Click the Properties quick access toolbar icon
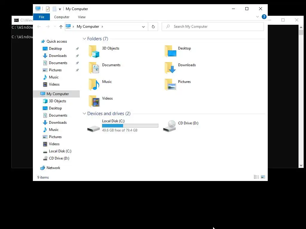Viewport: 306px width, 229px height. pos(48,9)
